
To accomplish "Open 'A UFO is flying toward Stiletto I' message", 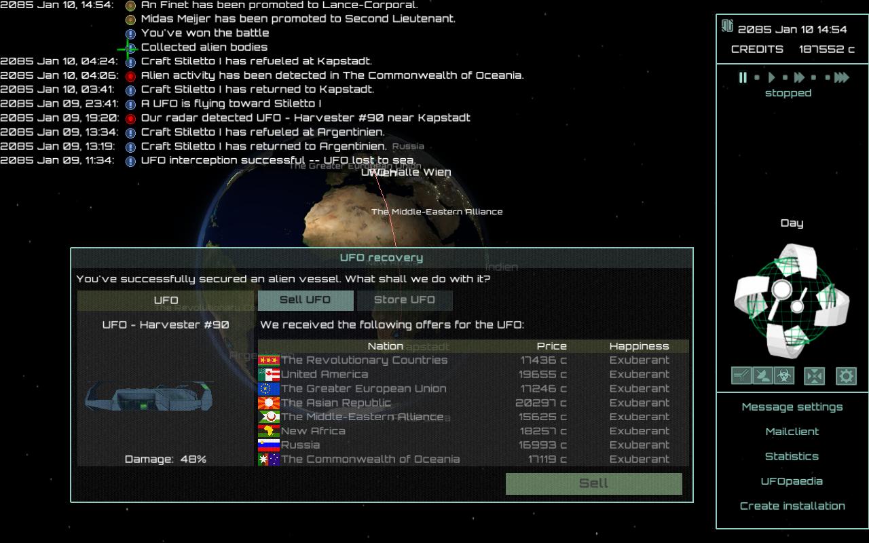I will 231,104.
